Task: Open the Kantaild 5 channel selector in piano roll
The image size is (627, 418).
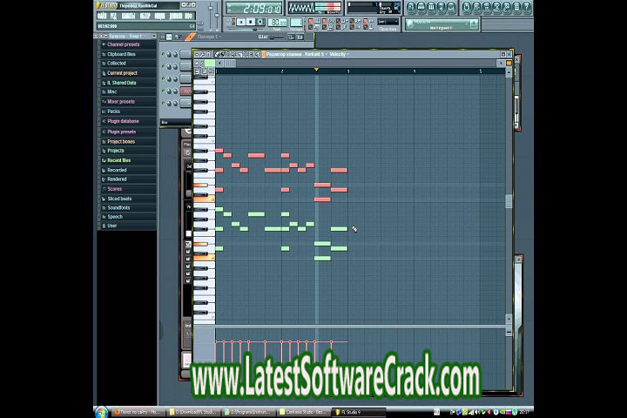Action: 316,54
